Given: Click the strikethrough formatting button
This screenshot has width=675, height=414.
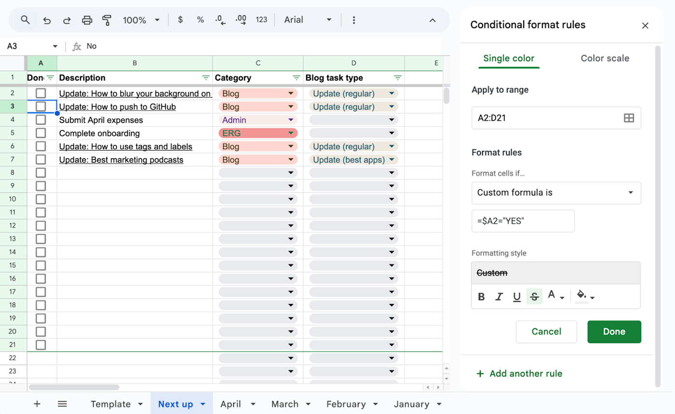Looking at the screenshot, I should [x=534, y=297].
